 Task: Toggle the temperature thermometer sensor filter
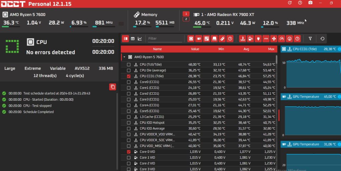pyautogui.click(x=242, y=39)
